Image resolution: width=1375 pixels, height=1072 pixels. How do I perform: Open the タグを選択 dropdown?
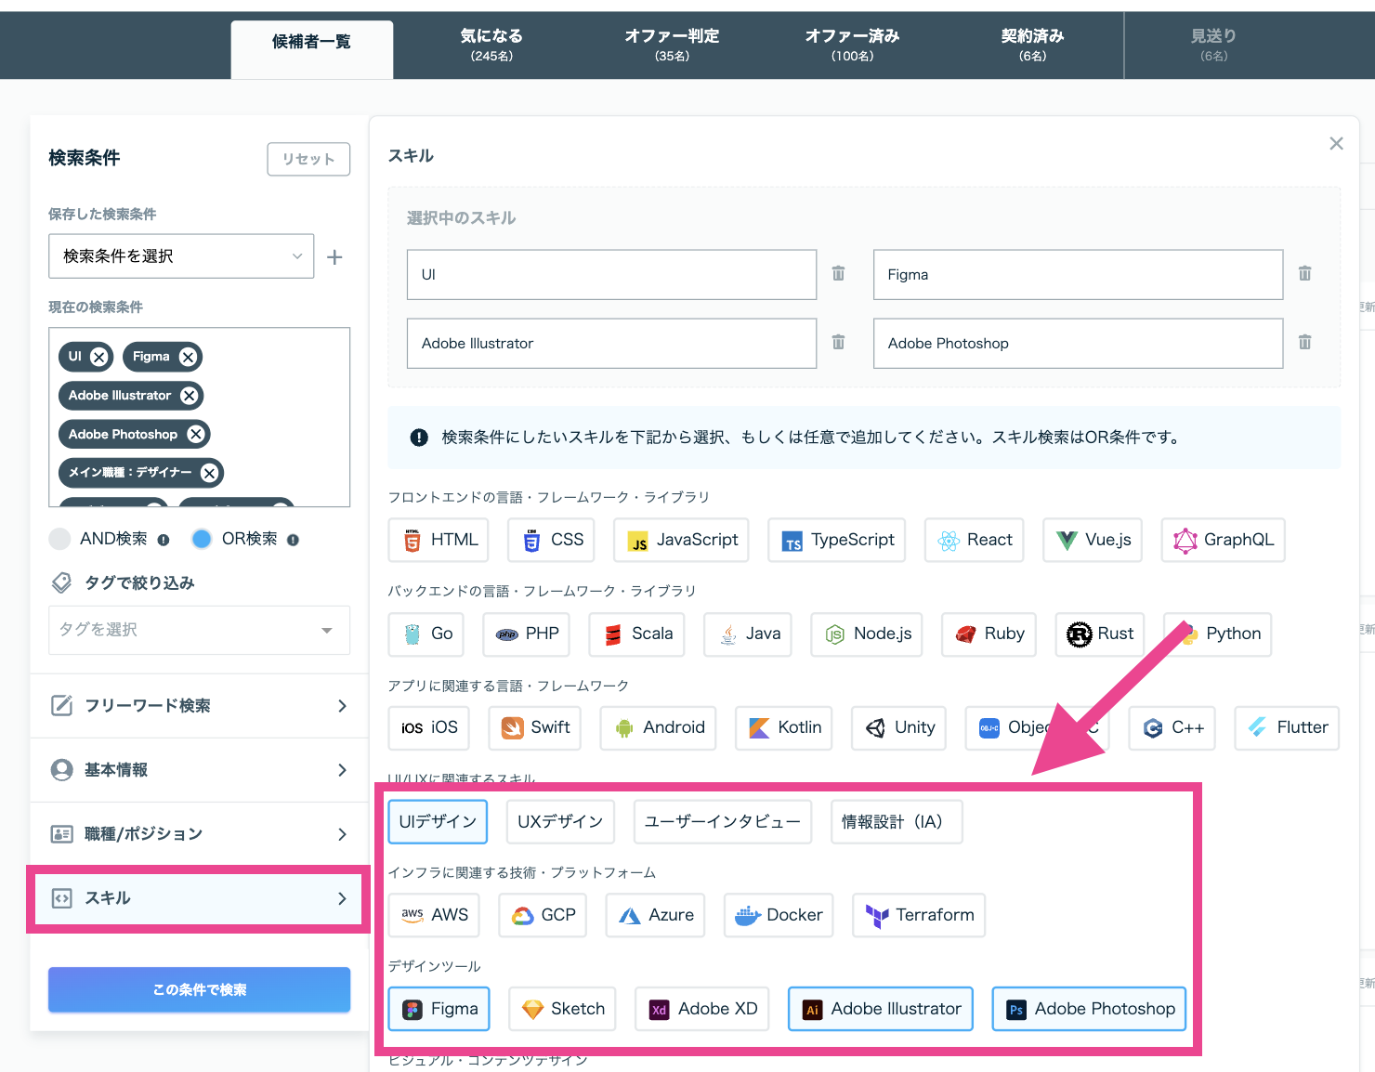[x=199, y=630]
